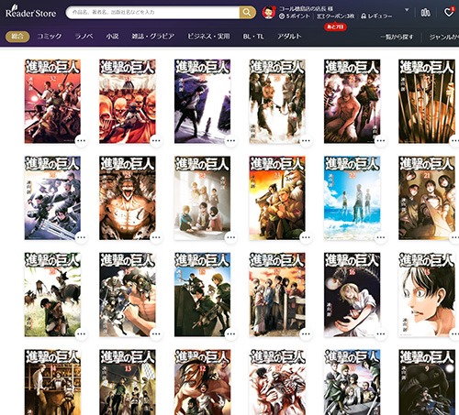Open 進撃の巨人 volume 27 cover
Image resolution: width=459 pixels, height=415 pixels.
pyautogui.click(x=427, y=102)
